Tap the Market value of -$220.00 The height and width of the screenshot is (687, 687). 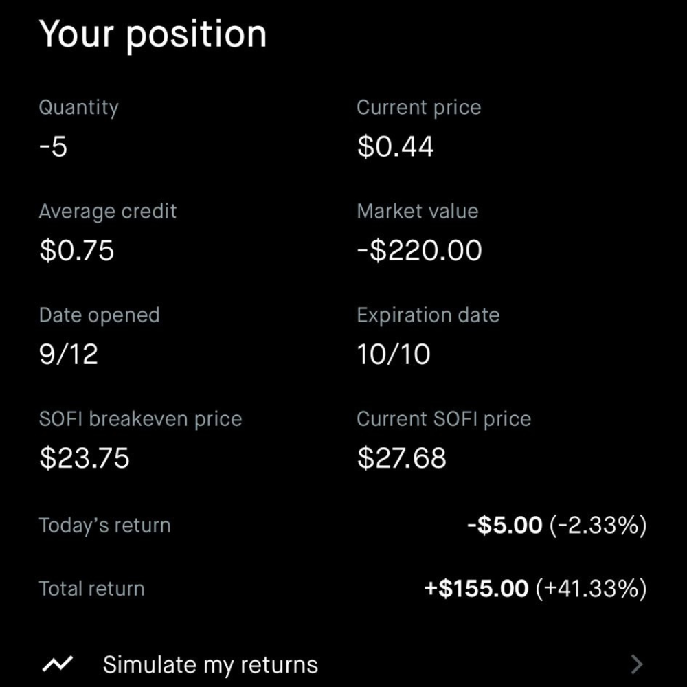pyautogui.click(x=419, y=251)
